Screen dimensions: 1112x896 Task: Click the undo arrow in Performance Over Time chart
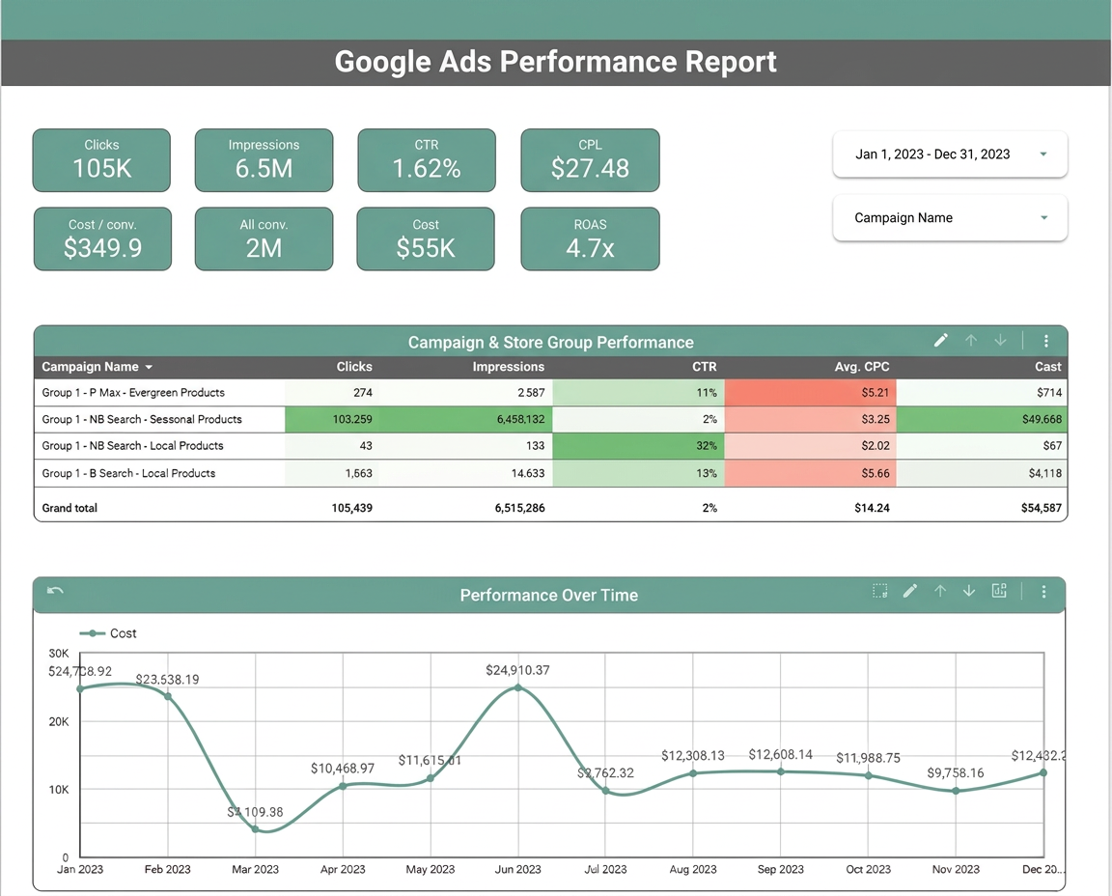55,590
